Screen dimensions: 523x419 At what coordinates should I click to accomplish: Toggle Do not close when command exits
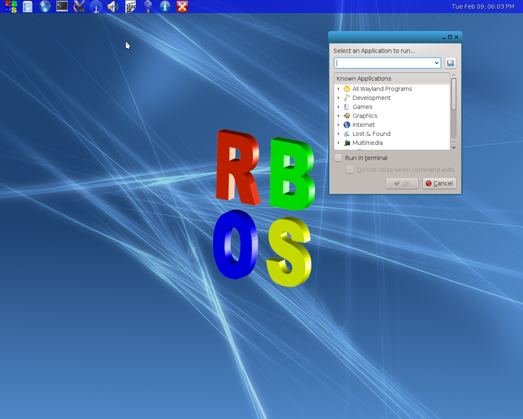point(350,170)
